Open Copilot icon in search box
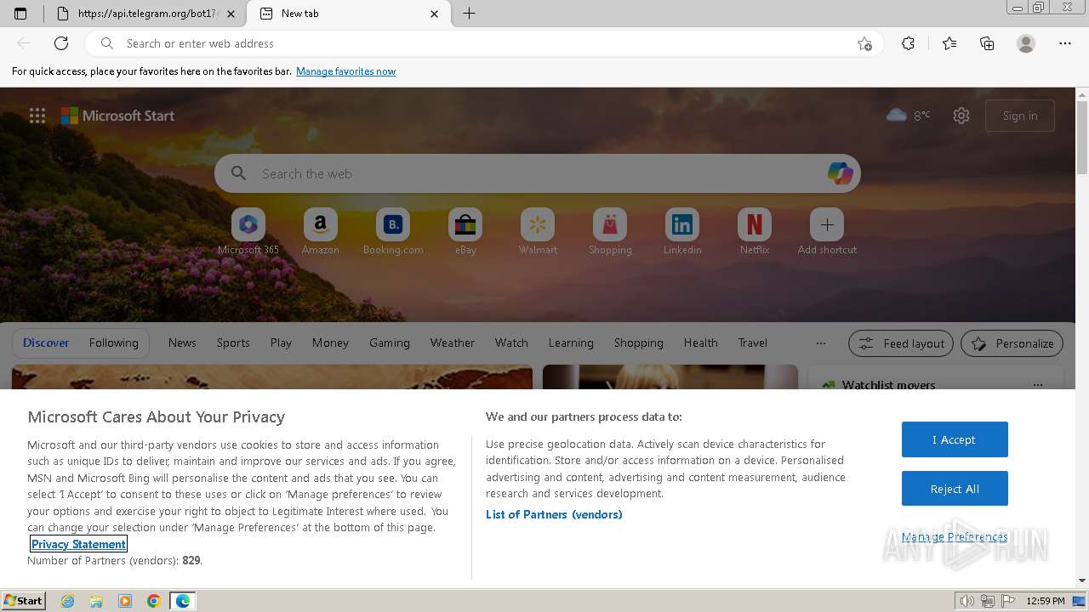The width and height of the screenshot is (1089, 612). click(x=840, y=173)
